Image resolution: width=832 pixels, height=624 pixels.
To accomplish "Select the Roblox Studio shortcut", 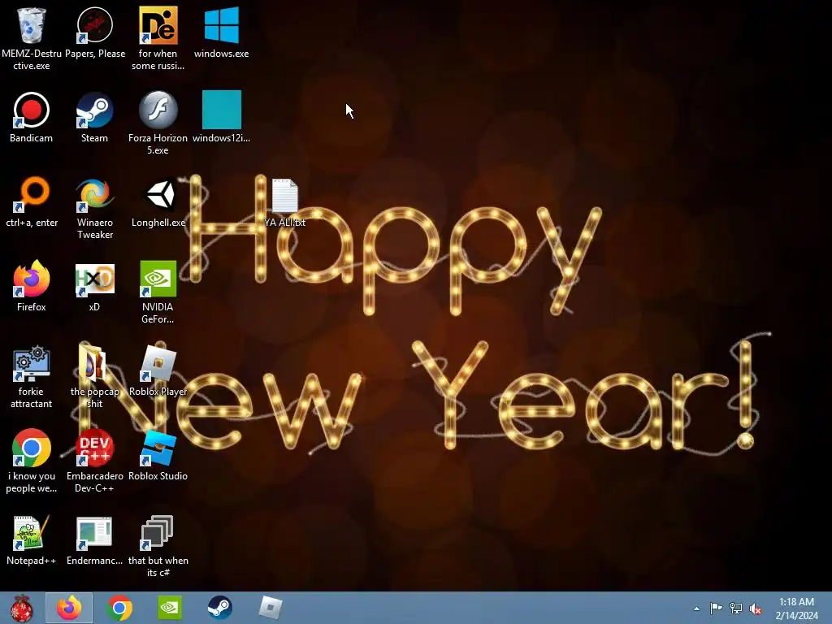I will point(158,448).
